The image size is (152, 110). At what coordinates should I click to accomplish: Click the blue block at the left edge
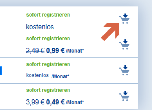pos(1,71)
